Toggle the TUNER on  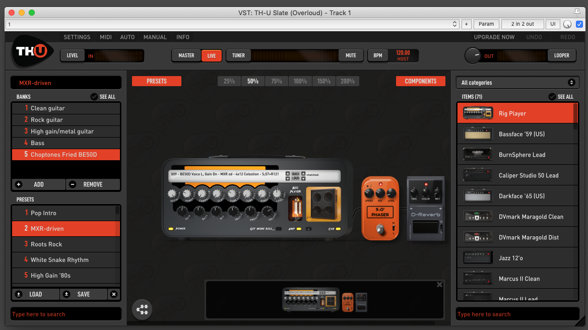pyautogui.click(x=238, y=55)
